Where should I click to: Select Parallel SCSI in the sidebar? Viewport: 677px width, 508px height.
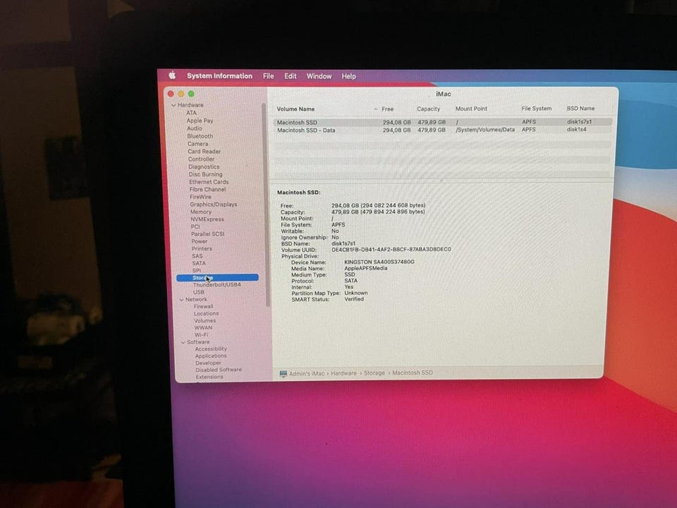coord(207,234)
